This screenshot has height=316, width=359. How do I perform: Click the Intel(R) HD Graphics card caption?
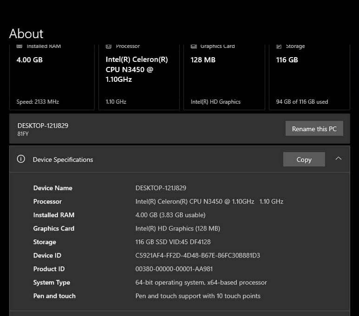215,102
